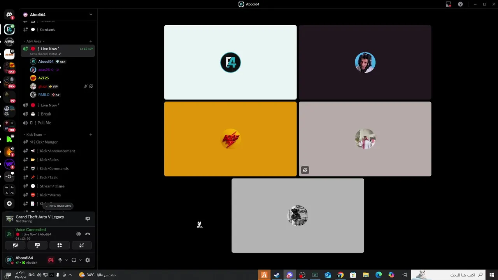The image size is (498, 280).
Task: Open the Customs server in server list
Action: point(9,42)
